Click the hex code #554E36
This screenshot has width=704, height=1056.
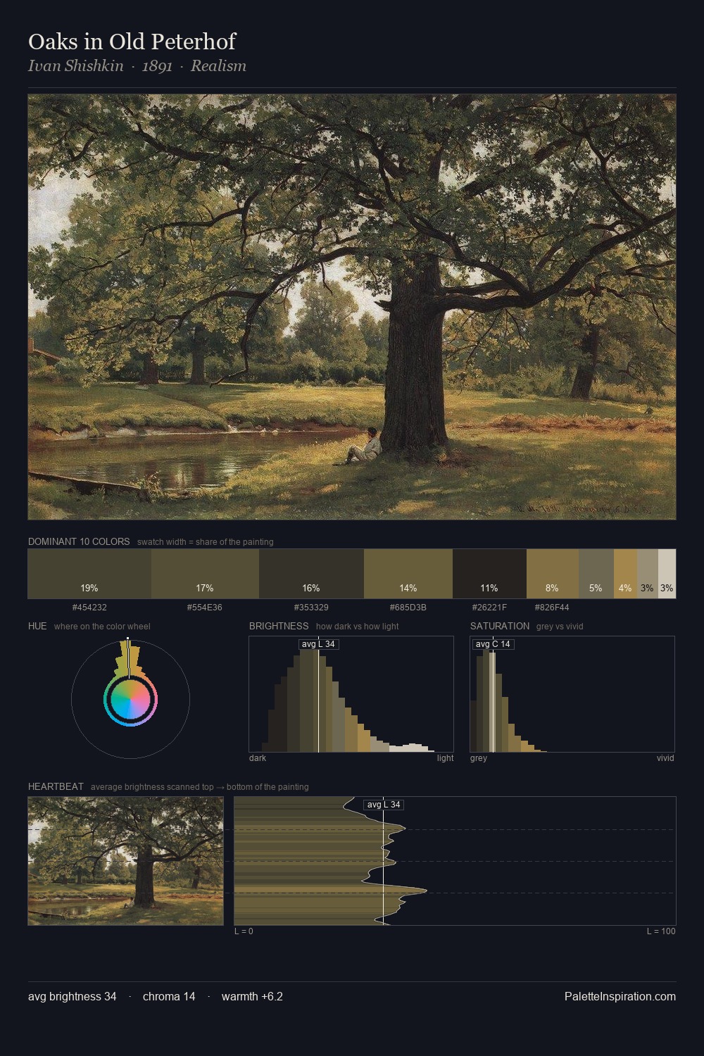tap(205, 607)
